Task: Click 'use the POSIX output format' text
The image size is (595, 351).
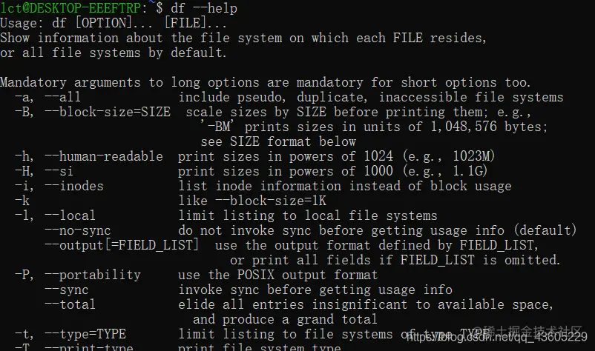Action: point(277,275)
